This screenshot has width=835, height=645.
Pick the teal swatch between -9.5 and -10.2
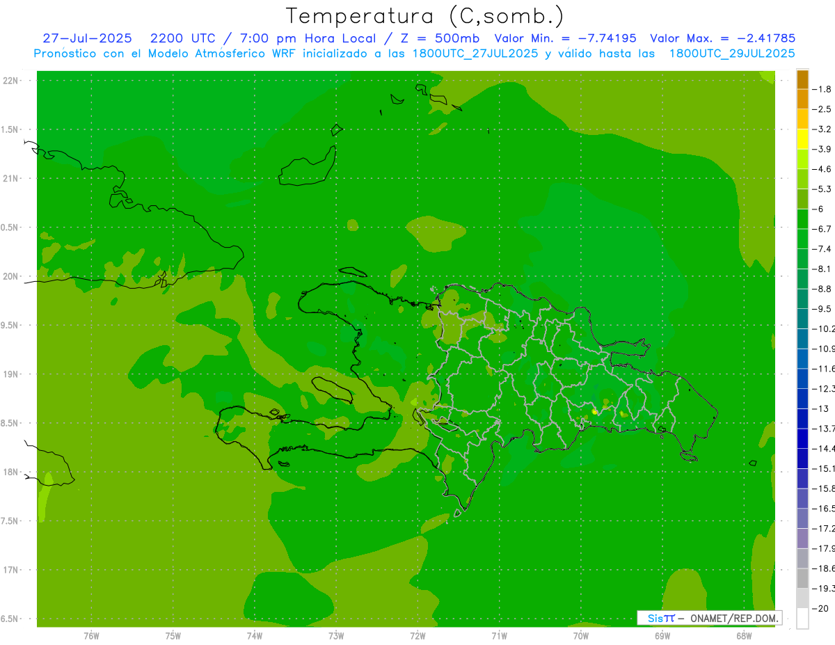tap(802, 319)
